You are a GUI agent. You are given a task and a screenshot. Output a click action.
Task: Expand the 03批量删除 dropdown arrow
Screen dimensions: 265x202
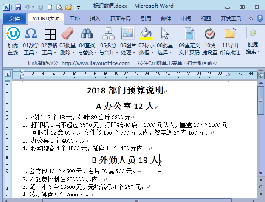[x=73, y=53]
